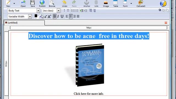The width and height of the screenshot is (176, 99).
Task: Toggle Italic formatting
Action: (58, 16)
